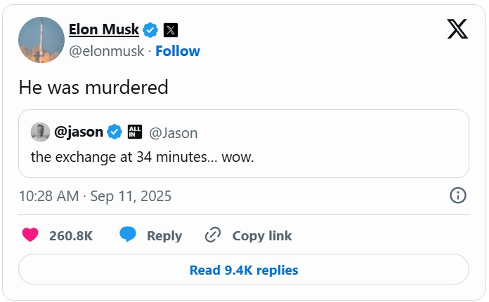The width and height of the screenshot is (489, 302).
Task: Click the Elon Musk display name
Action: pos(104,29)
